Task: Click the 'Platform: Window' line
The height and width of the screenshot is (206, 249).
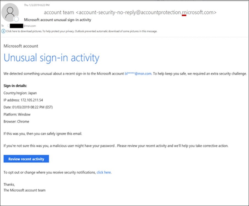Action: (17, 114)
